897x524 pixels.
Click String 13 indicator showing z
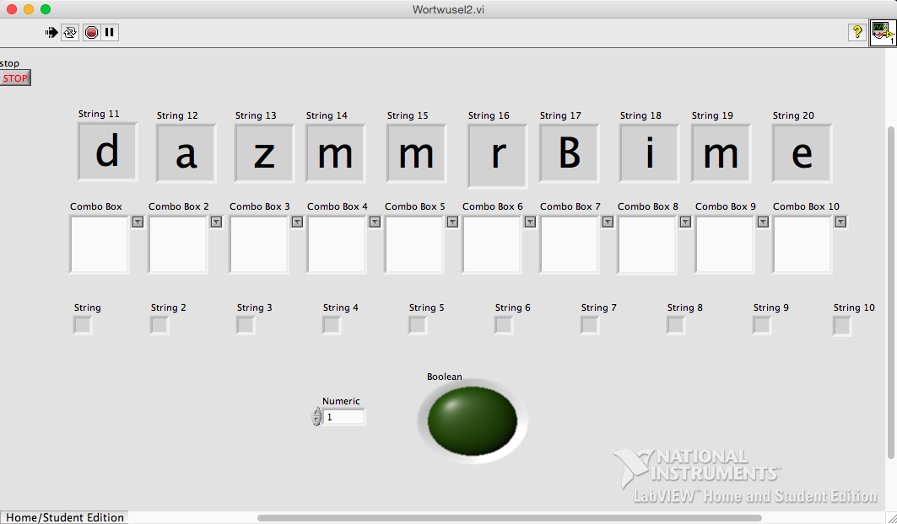(x=264, y=153)
